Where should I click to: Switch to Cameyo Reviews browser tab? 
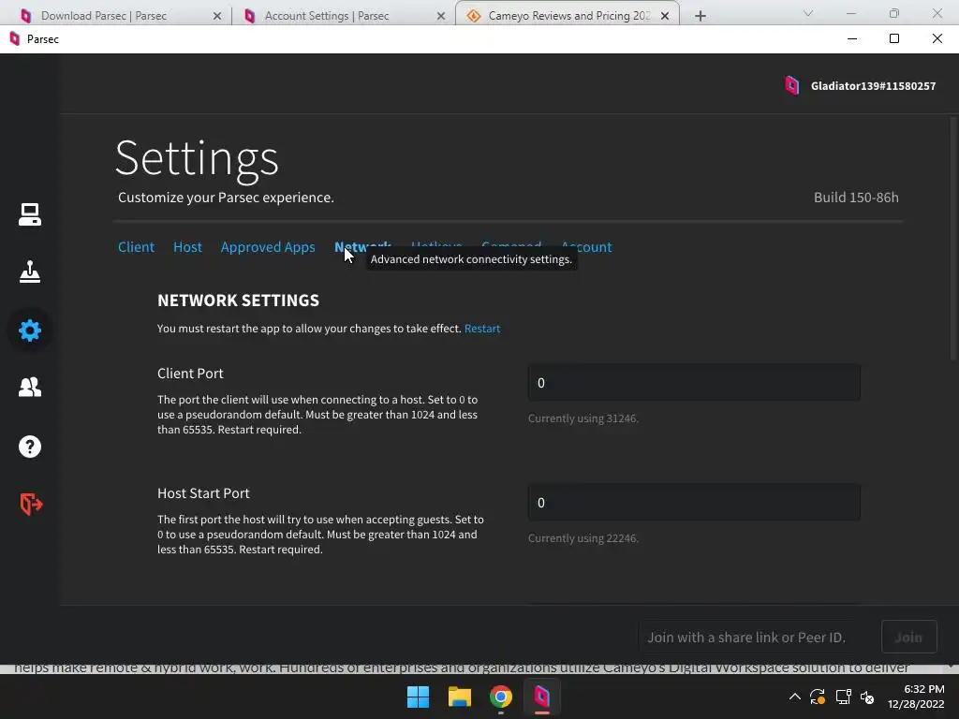click(568, 16)
